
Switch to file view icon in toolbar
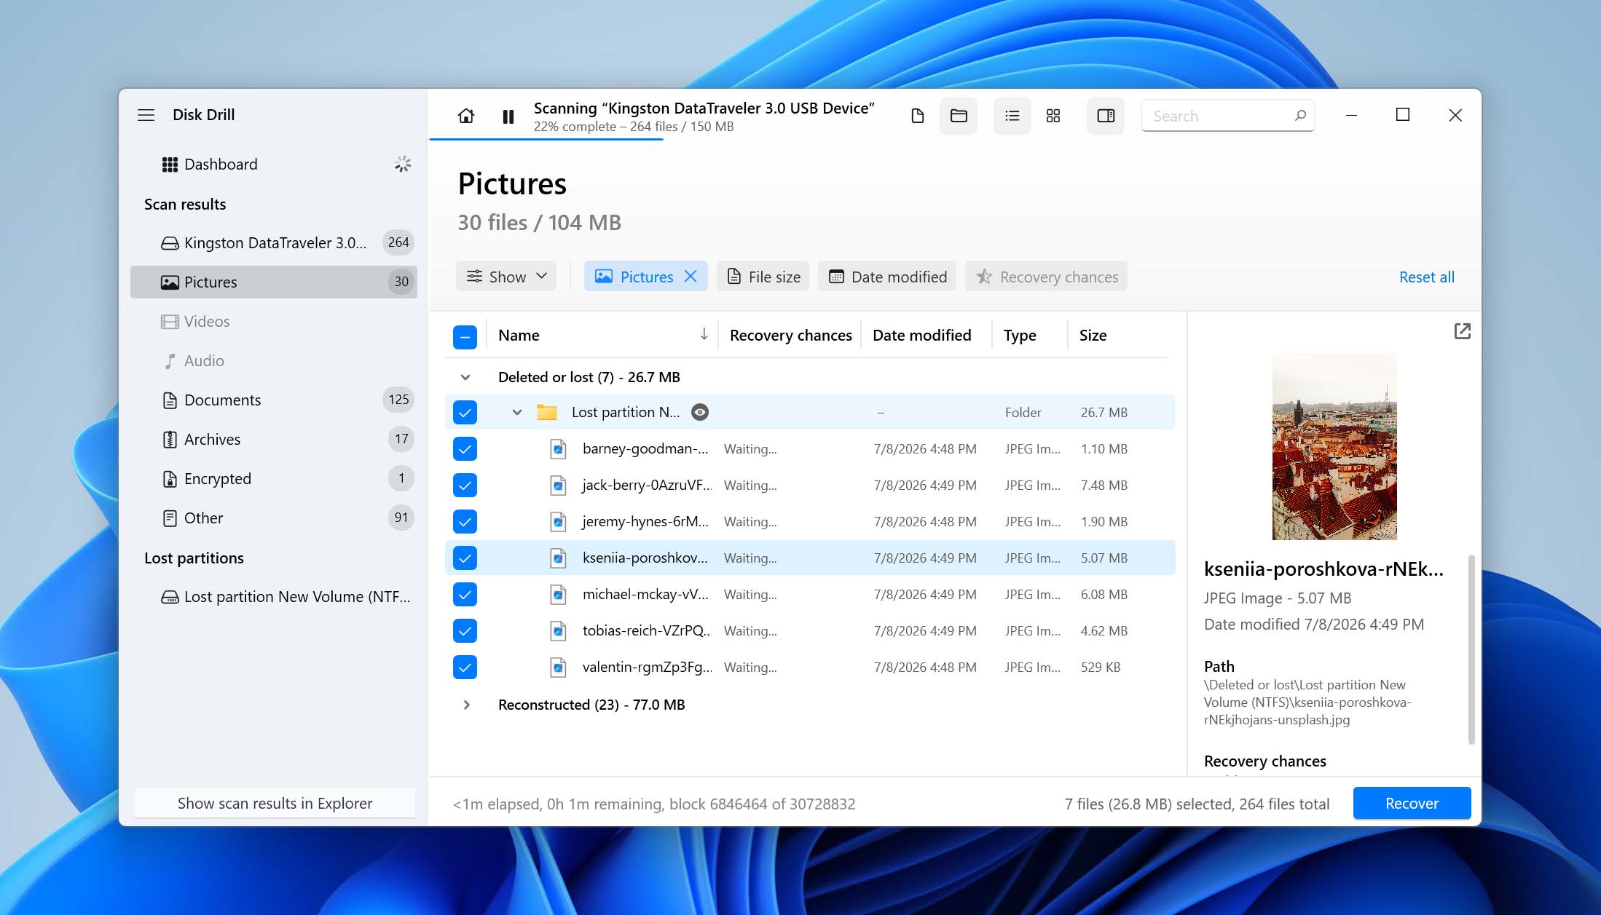pos(918,116)
